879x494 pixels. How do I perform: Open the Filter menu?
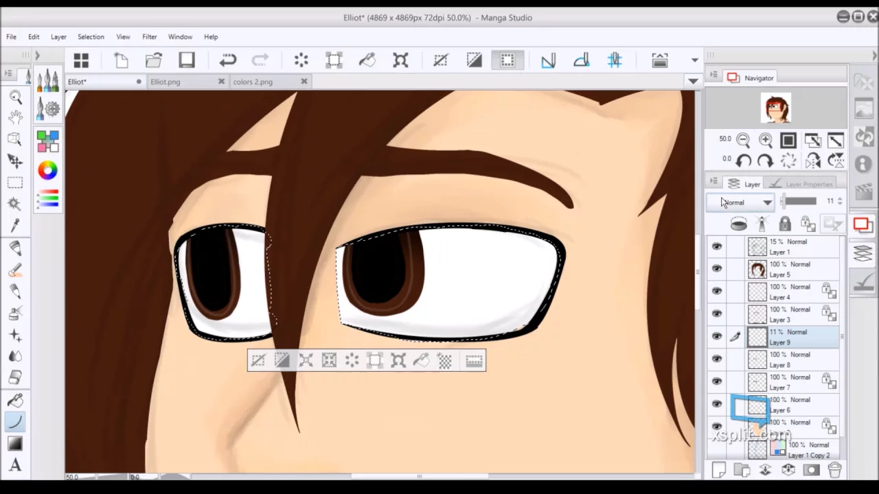(150, 36)
